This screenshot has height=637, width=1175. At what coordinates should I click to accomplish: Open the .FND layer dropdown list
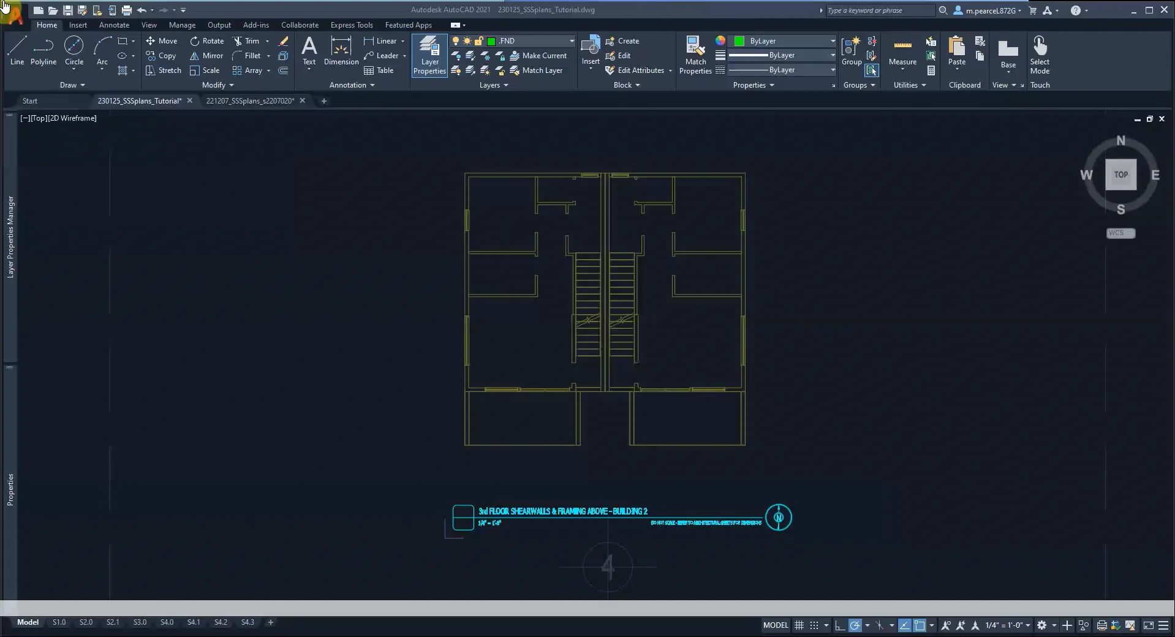point(572,41)
